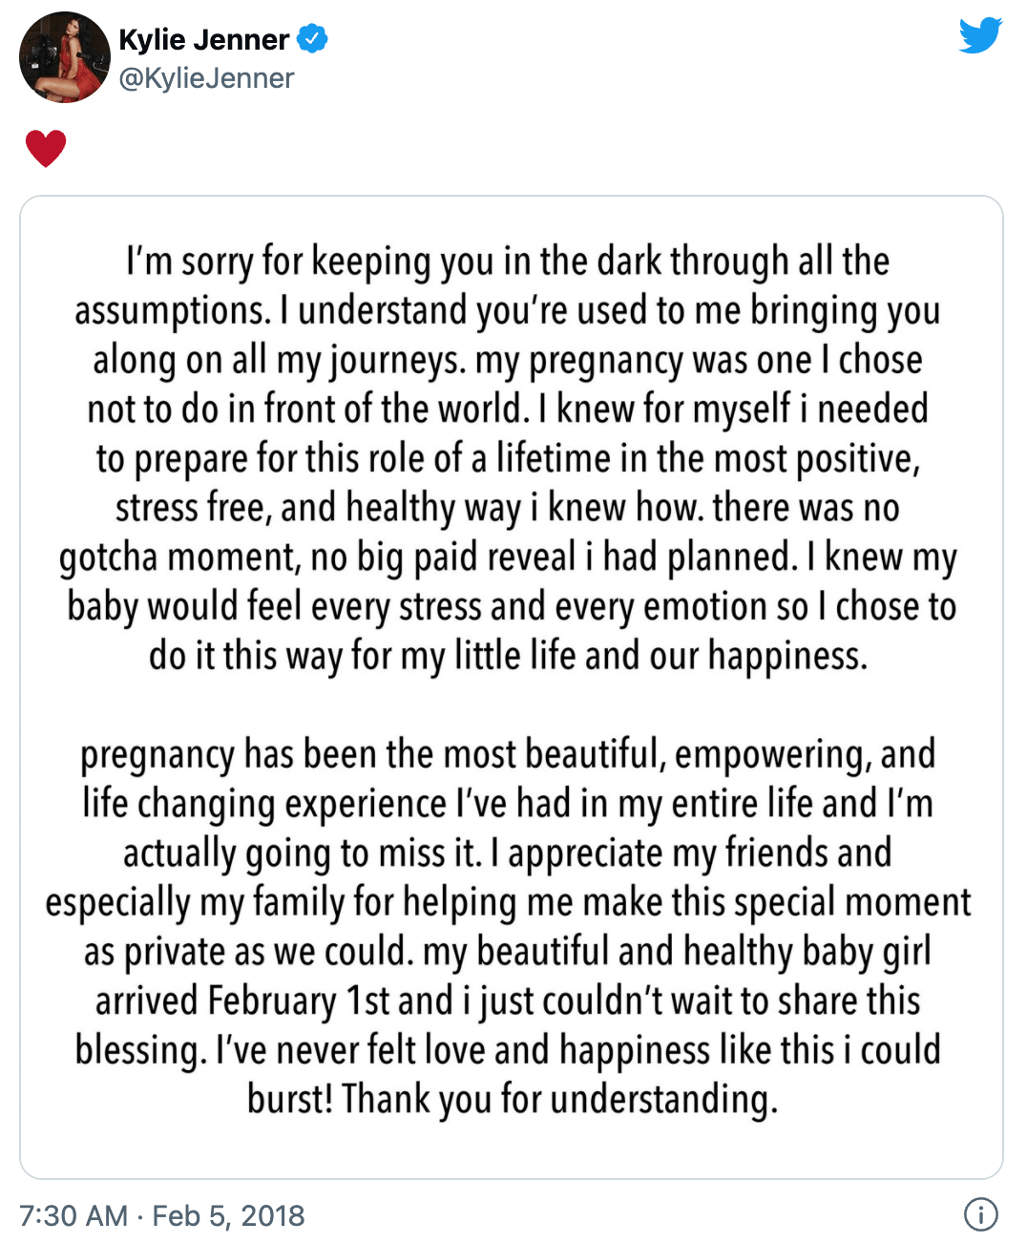This screenshot has width=1027, height=1243.
Task: Click the line starting "I'm sorry for keeping"
Action: [508, 261]
